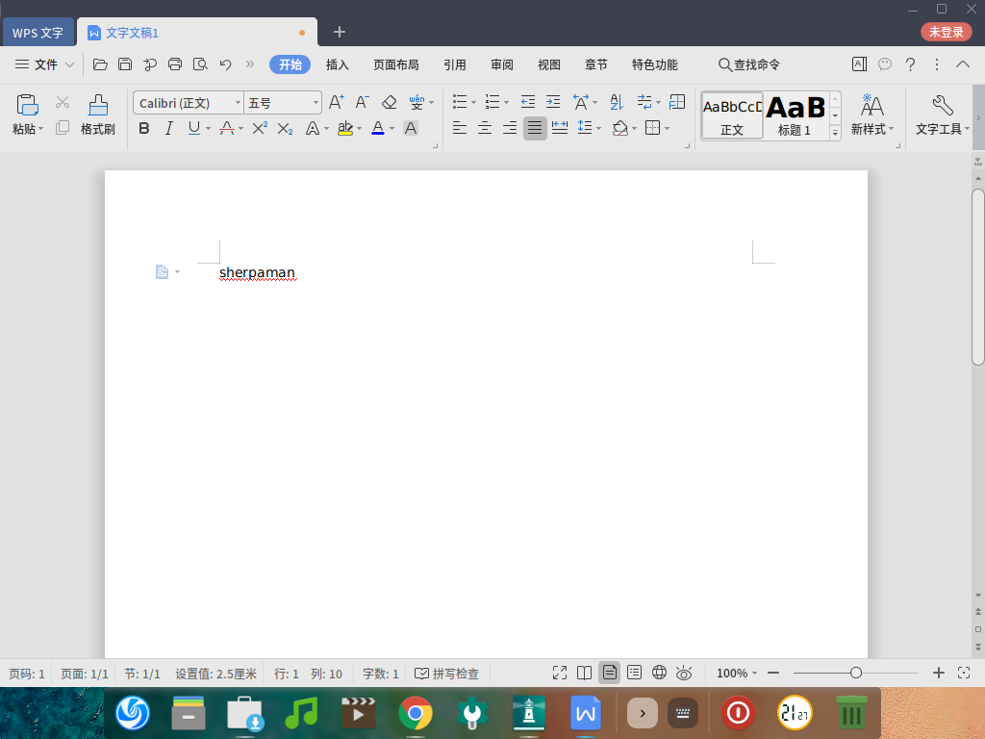Screen dimensions: 985x739
Task: Apply character shading A icon
Action: point(410,128)
